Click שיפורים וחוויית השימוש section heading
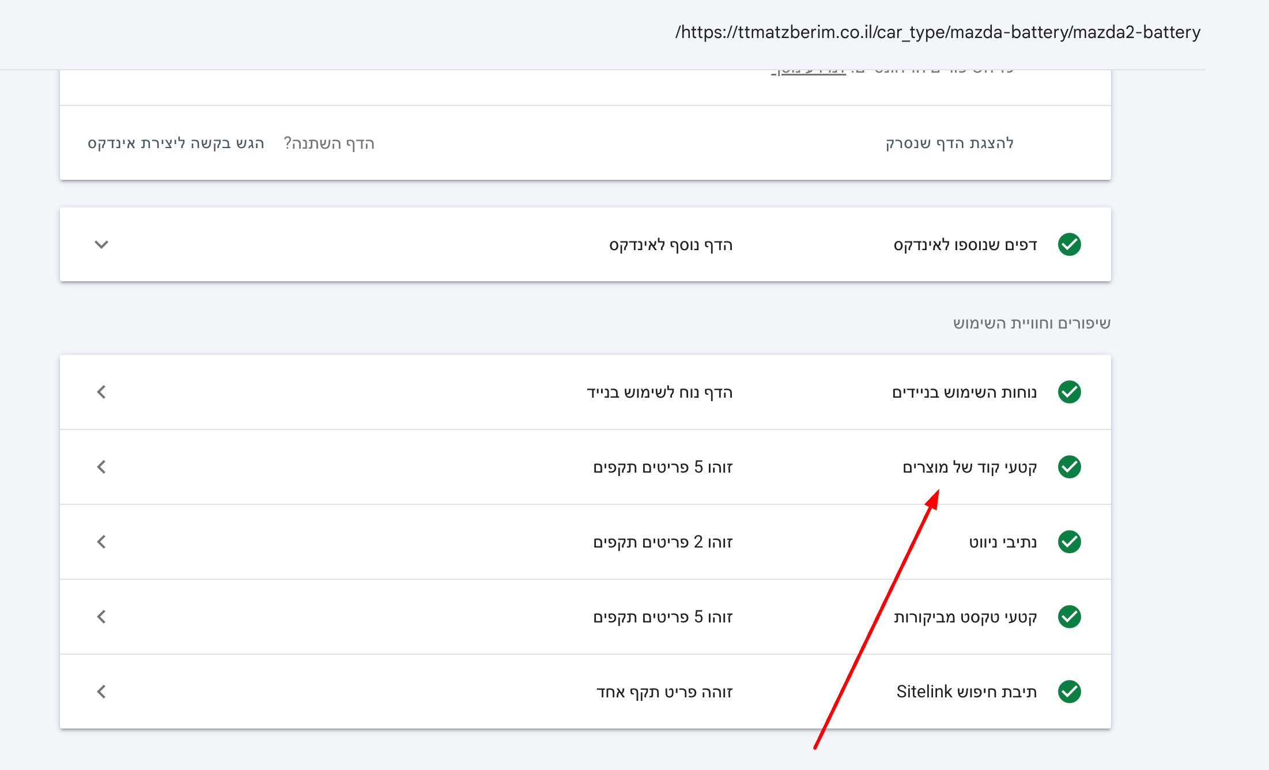The width and height of the screenshot is (1269, 770). (x=1032, y=323)
